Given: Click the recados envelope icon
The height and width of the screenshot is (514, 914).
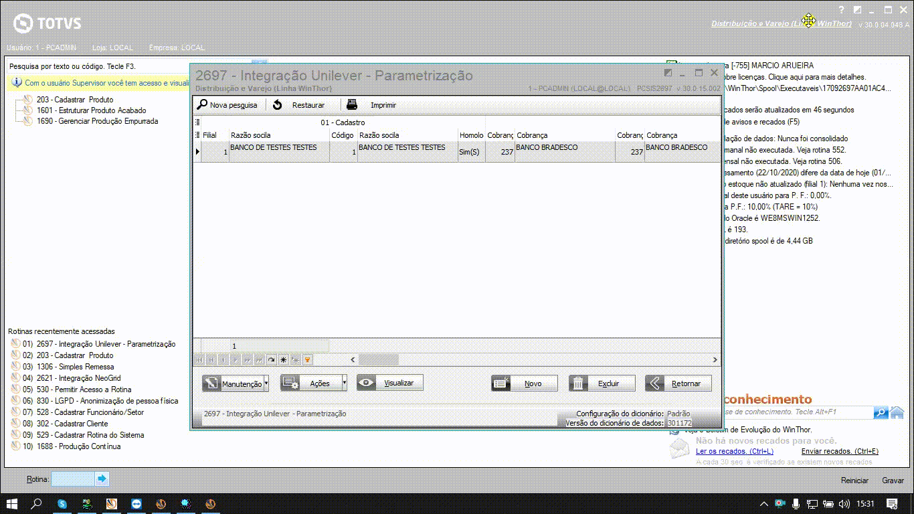Looking at the screenshot, I should (680, 447).
